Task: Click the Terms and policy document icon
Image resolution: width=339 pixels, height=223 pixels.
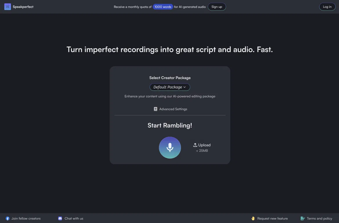Action: point(303,218)
